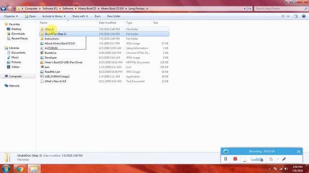309x173 pixels.
Task: Sort by the Date modified column header
Action: click(107, 23)
